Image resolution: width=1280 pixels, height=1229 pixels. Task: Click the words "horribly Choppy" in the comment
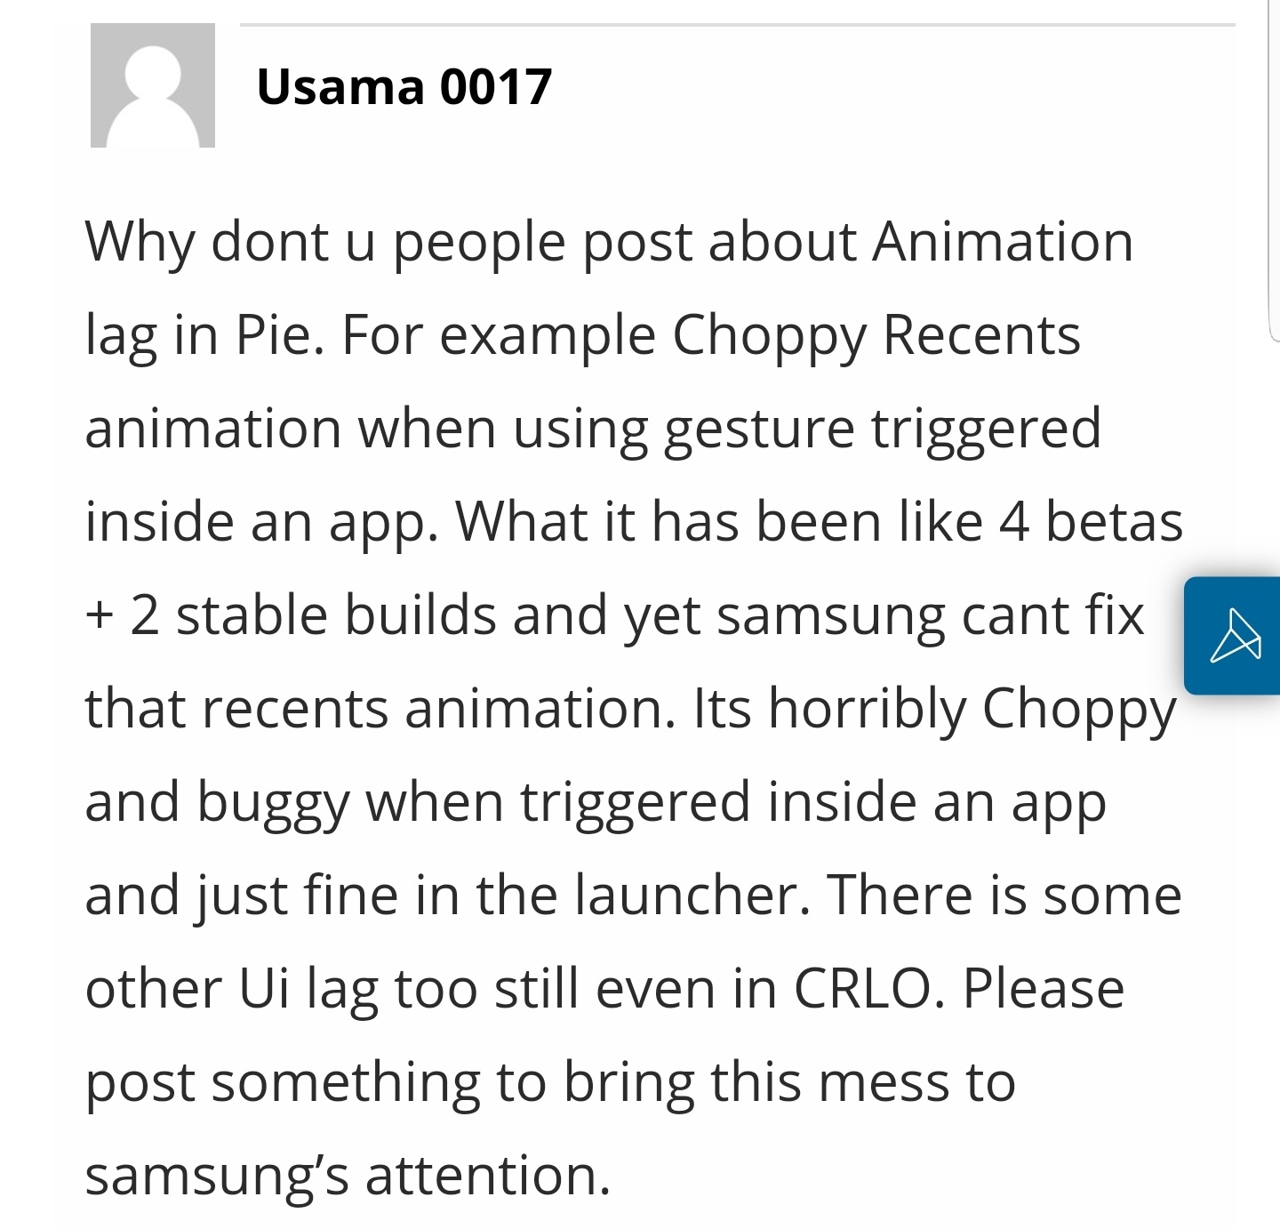pos(972,709)
